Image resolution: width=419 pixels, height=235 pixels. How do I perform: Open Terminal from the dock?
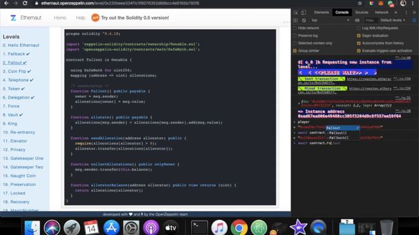click(199, 228)
